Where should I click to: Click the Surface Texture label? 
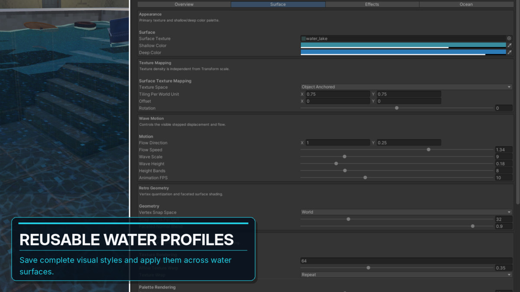tap(155, 39)
